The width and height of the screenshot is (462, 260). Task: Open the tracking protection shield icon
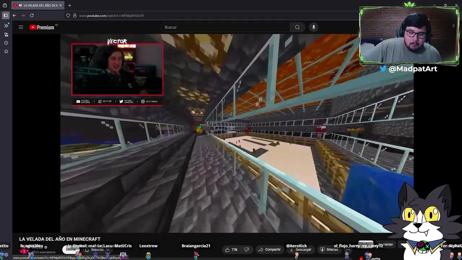pos(68,16)
